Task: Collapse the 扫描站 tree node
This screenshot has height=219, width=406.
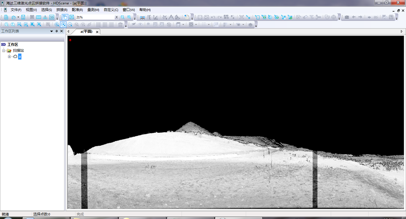Action: (3, 50)
